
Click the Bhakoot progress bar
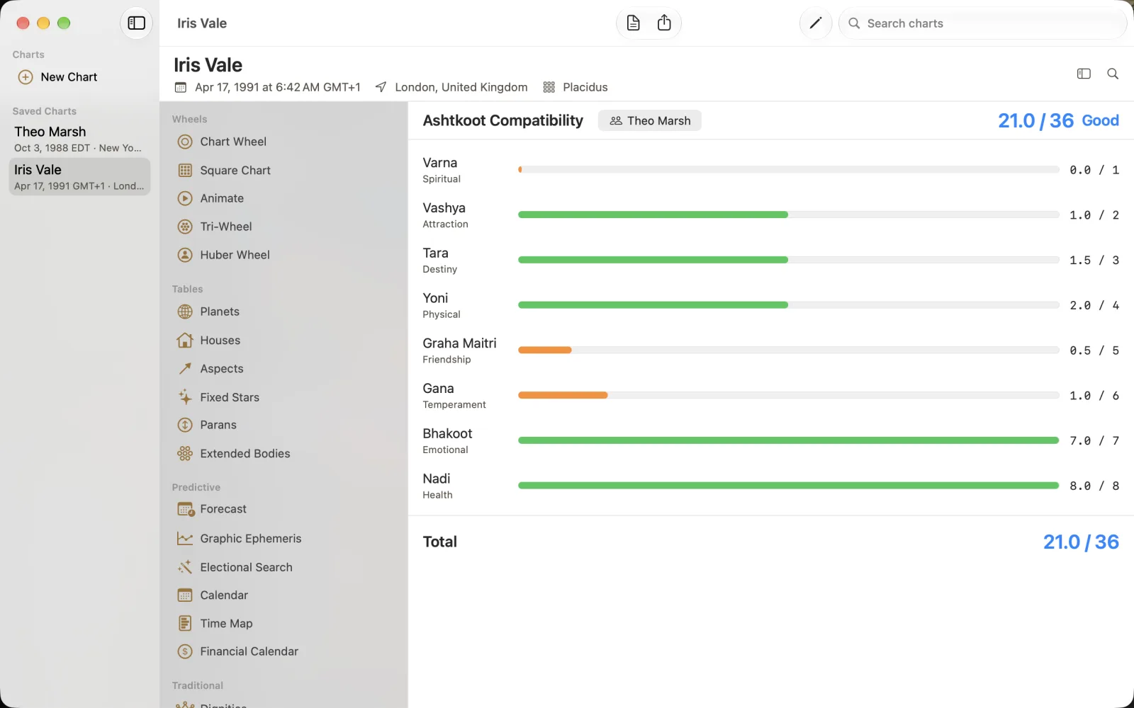[x=788, y=440]
